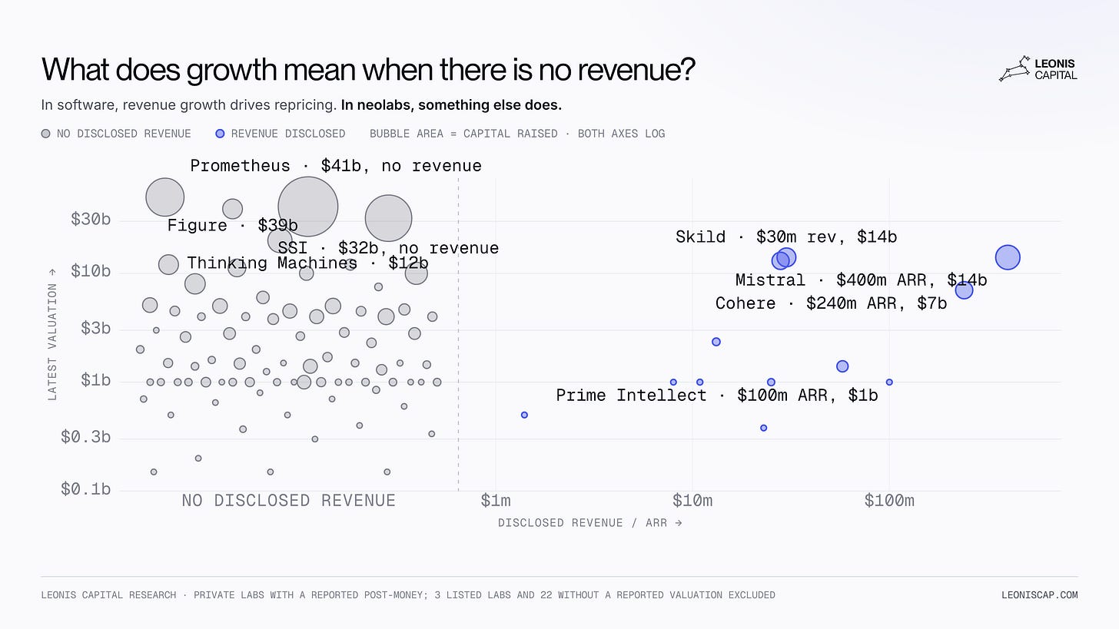Click the $30b y-axis tick label
Screen dimensions: 1119x629
91,220
